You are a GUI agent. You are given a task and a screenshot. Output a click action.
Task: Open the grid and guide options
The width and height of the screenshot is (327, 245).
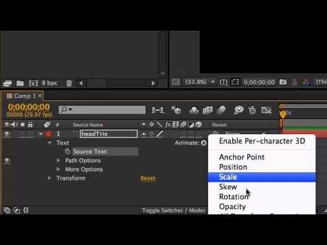click(x=223, y=82)
